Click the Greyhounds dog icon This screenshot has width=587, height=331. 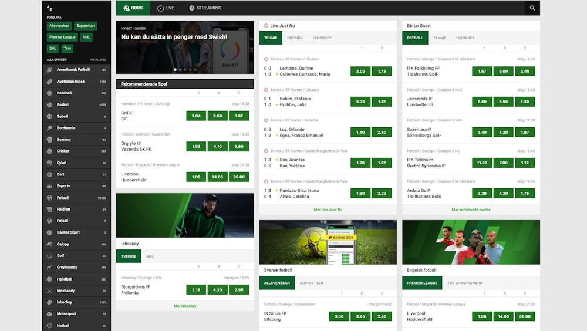49,267
